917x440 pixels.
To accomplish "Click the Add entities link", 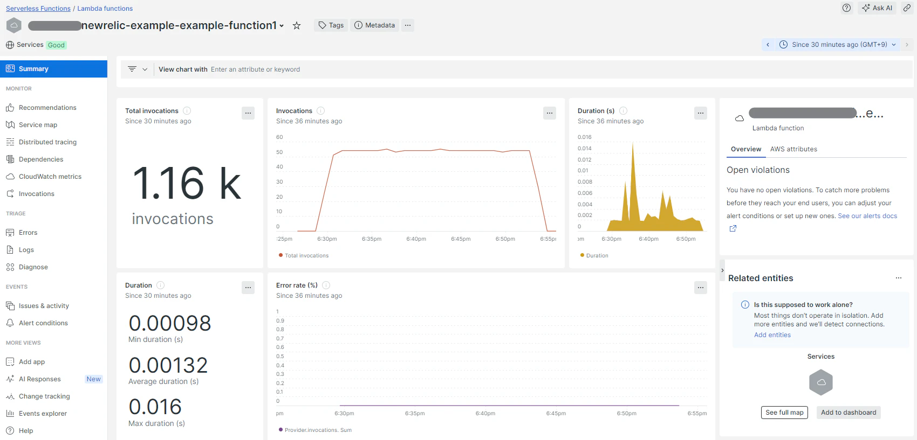I will [772, 335].
